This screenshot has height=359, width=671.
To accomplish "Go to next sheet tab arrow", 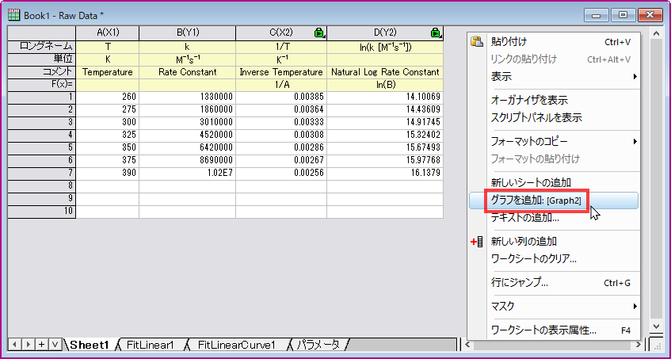I will (29, 344).
